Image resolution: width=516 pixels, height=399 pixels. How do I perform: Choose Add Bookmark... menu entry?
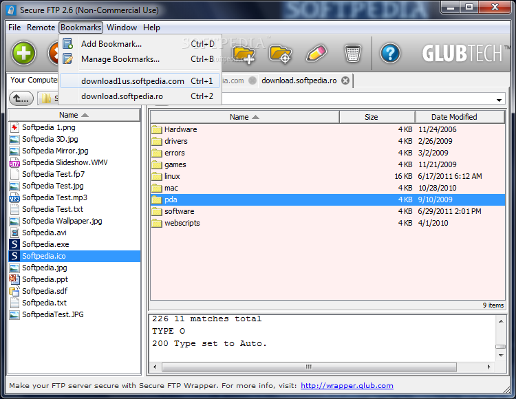[x=140, y=44]
